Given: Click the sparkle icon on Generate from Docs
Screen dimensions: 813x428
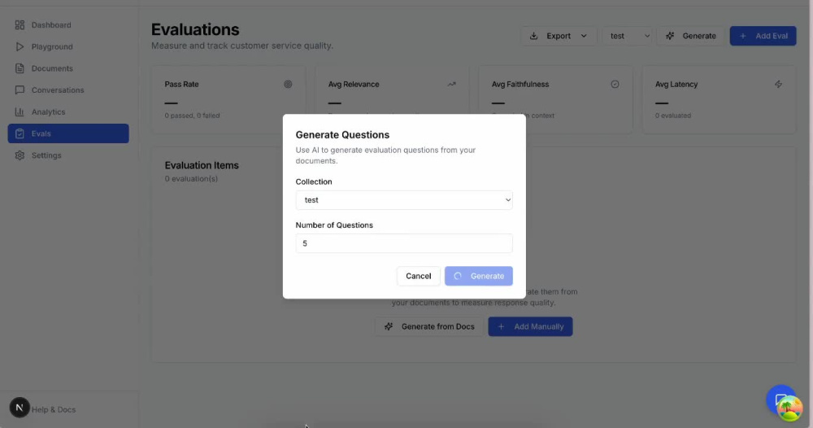Looking at the screenshot, I should (x=389, y=326).
